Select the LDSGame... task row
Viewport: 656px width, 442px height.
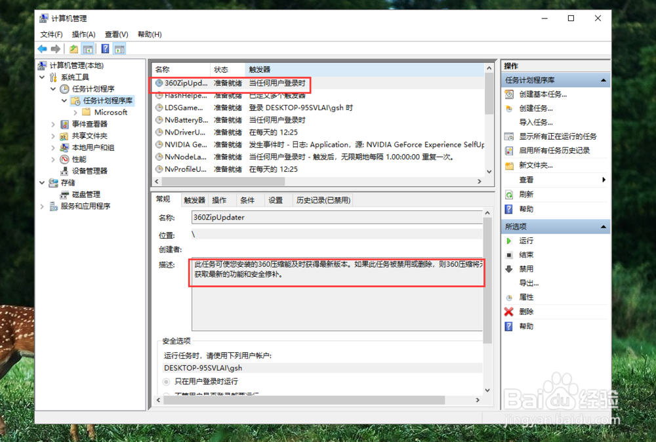pyautogui.click(x=318, y=108)
